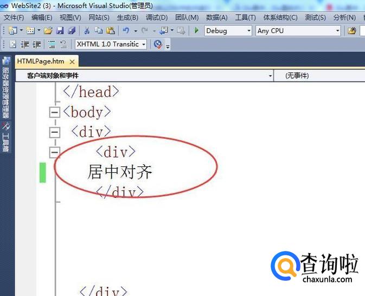Open the Any CPU platform dropdown
Viewport: 365px width, 296px height.
[x=298, y=31]
